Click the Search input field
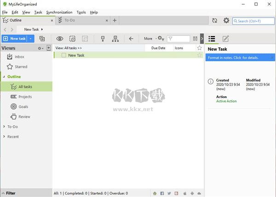The height and width of the screenshot is (197, 276). click(x=255, y=21)
